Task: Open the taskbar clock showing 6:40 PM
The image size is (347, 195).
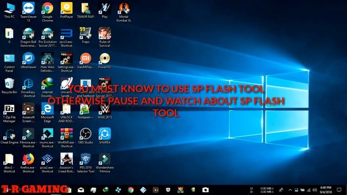Action: (x=325, y=190)
